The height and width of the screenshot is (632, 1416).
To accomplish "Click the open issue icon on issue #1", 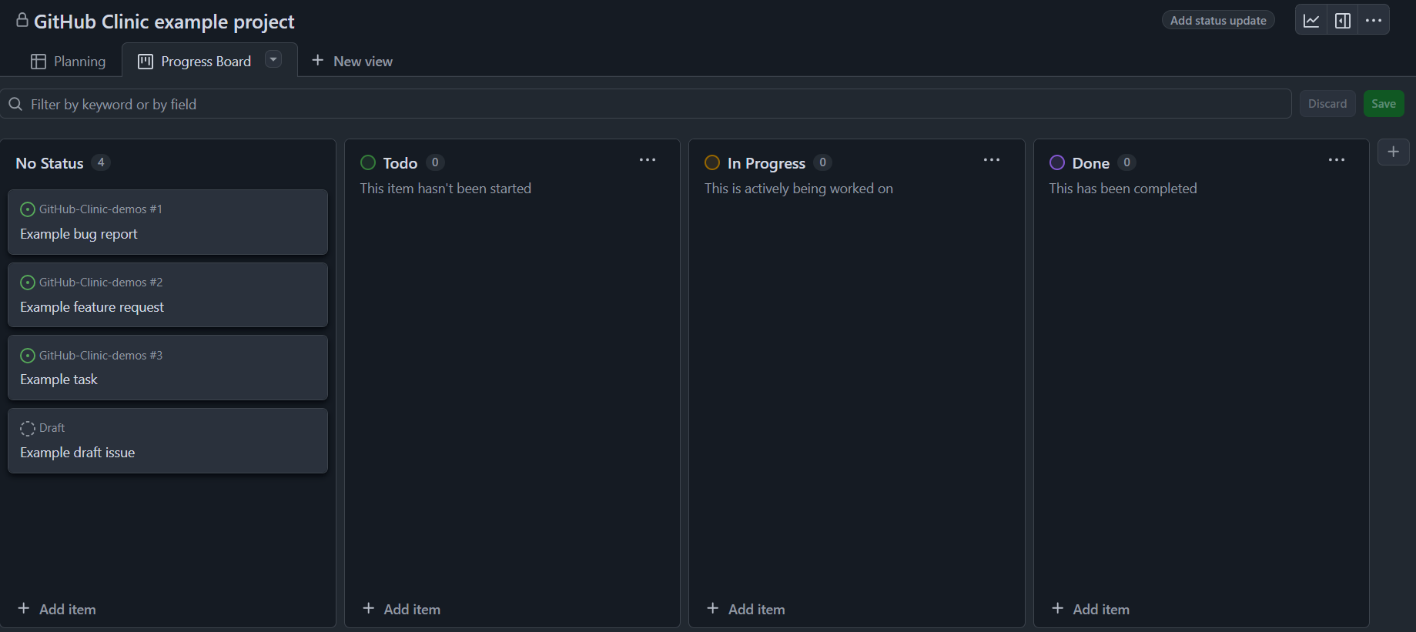I will [x=28, y=209].
